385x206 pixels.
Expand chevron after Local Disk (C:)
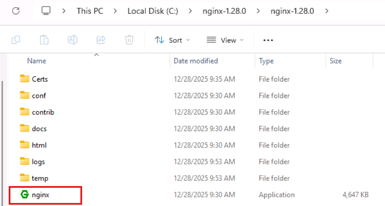(x=190, y=11)
